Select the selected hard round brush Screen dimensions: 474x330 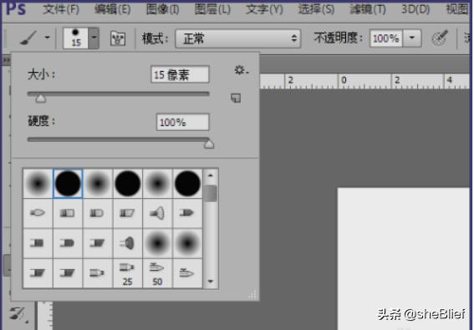click(x=68, y=184)
